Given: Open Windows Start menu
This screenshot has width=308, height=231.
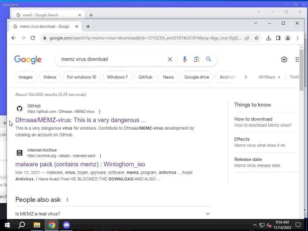Looking at the screenshot, I should (7, 225).
